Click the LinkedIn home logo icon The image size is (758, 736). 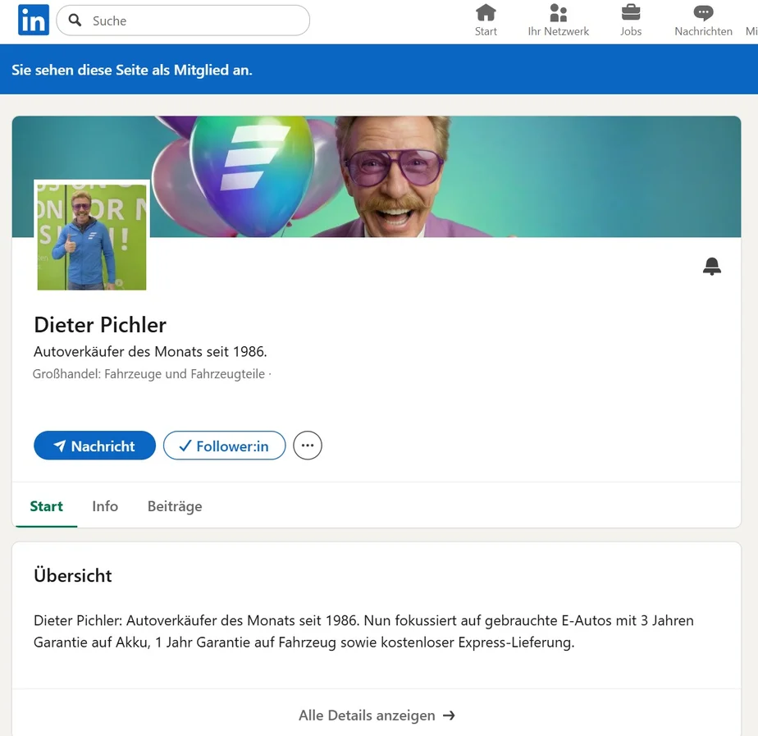tap(33, 20)
